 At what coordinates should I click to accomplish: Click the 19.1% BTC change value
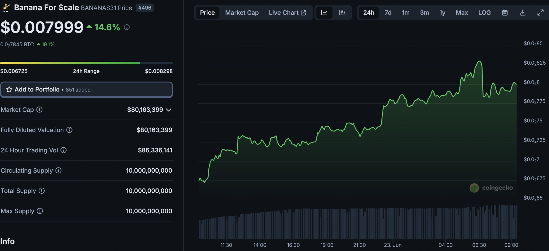[48, 45]
